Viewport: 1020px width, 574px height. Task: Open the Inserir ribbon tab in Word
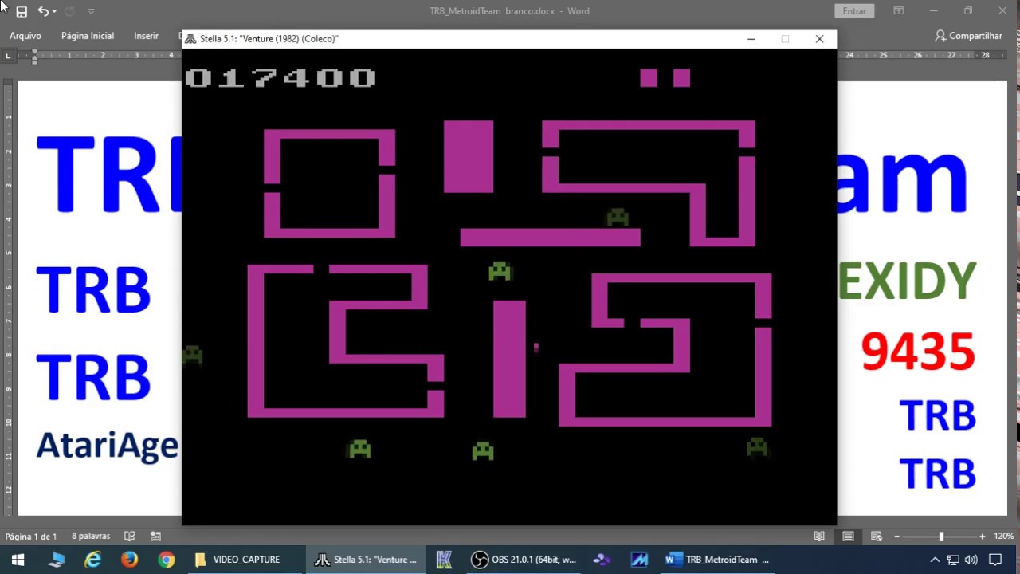147,36
